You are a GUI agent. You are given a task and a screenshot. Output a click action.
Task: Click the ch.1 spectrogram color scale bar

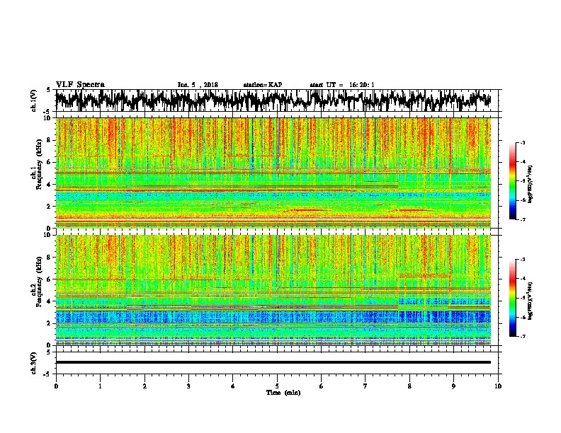click(512, 181)
